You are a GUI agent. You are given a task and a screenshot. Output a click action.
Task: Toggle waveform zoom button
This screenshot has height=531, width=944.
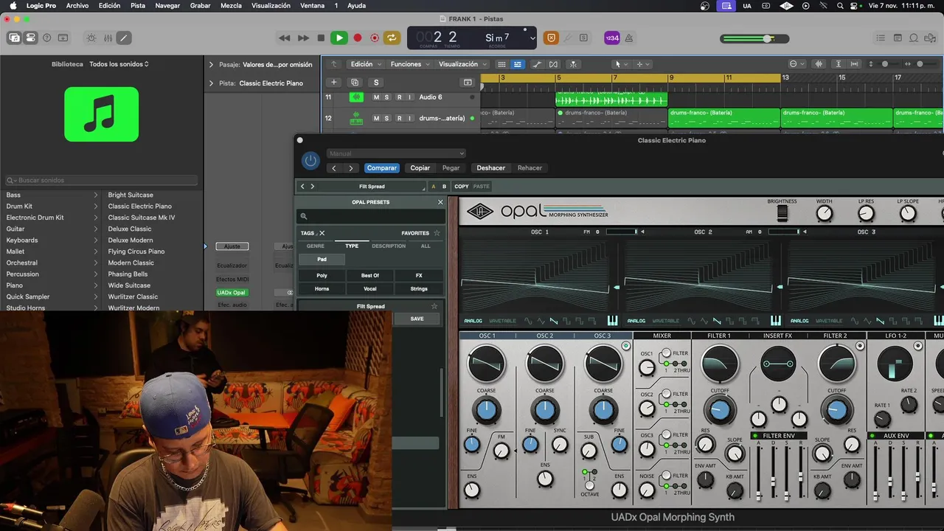819,64
